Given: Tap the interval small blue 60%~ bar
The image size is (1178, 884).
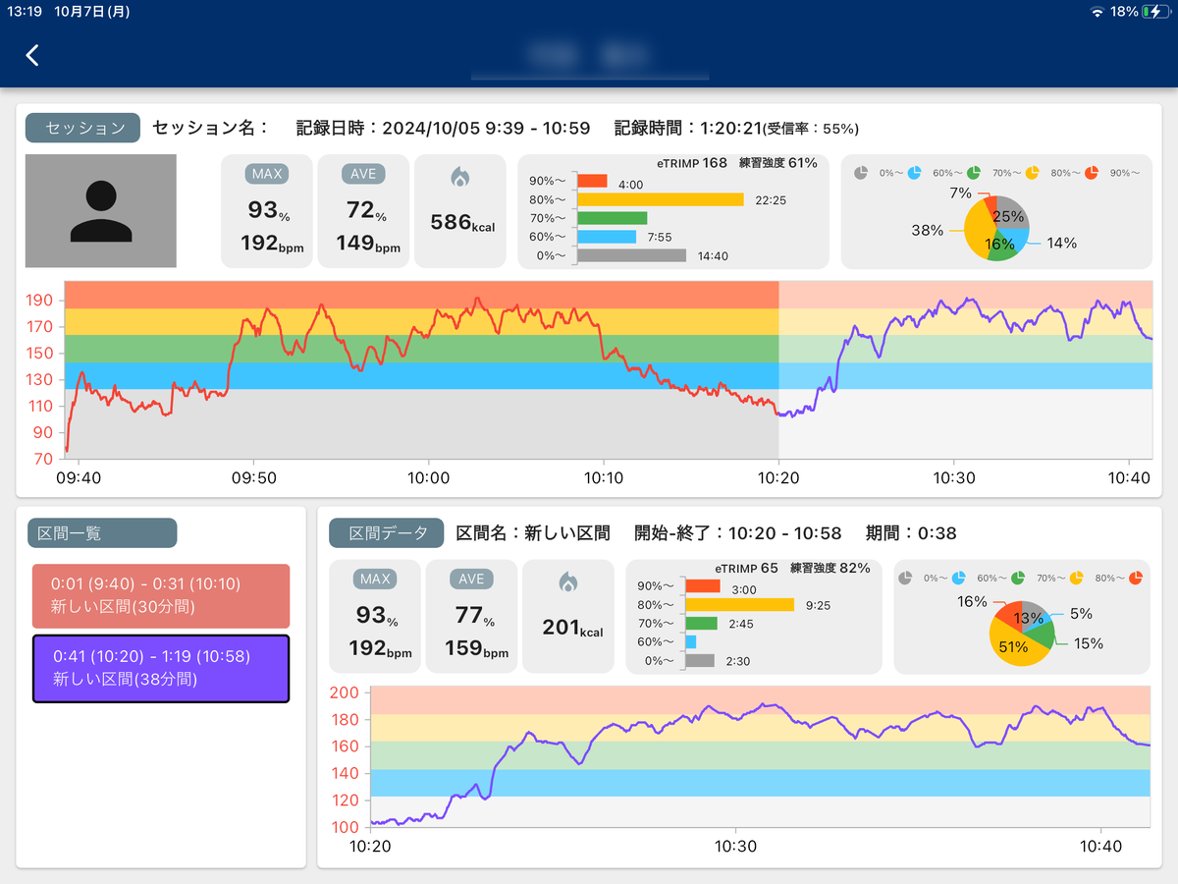Looking at the screenshot, I should click(x=690, y=642).
